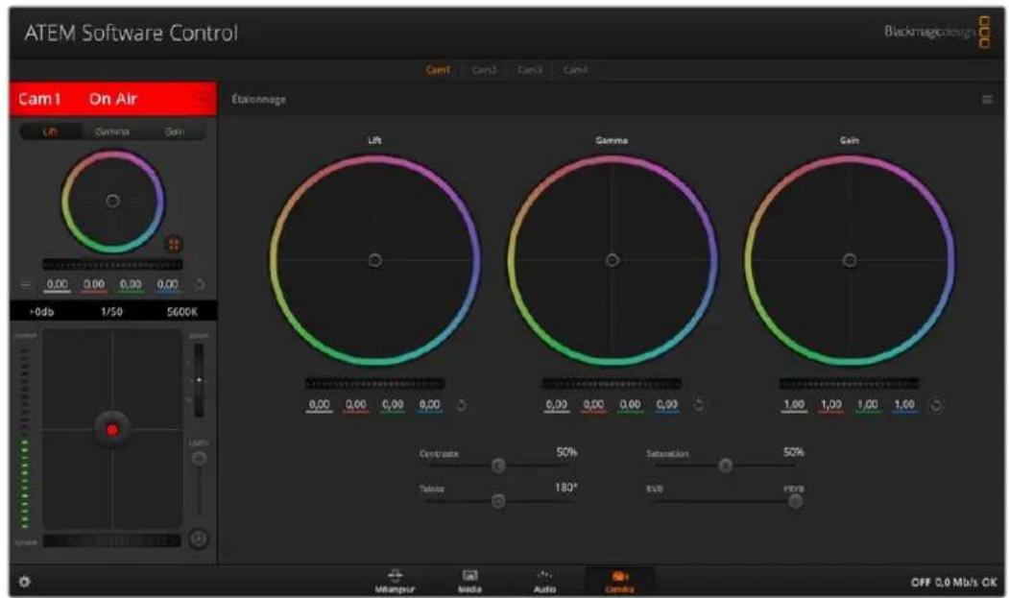
Task: Click the red iris control button
Action: coord(112,430)
